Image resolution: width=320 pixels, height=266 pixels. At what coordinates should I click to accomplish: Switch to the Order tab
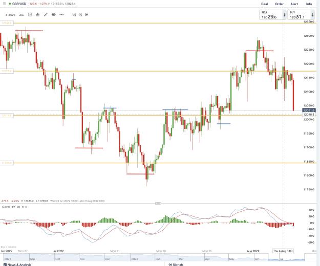(279, 4)
